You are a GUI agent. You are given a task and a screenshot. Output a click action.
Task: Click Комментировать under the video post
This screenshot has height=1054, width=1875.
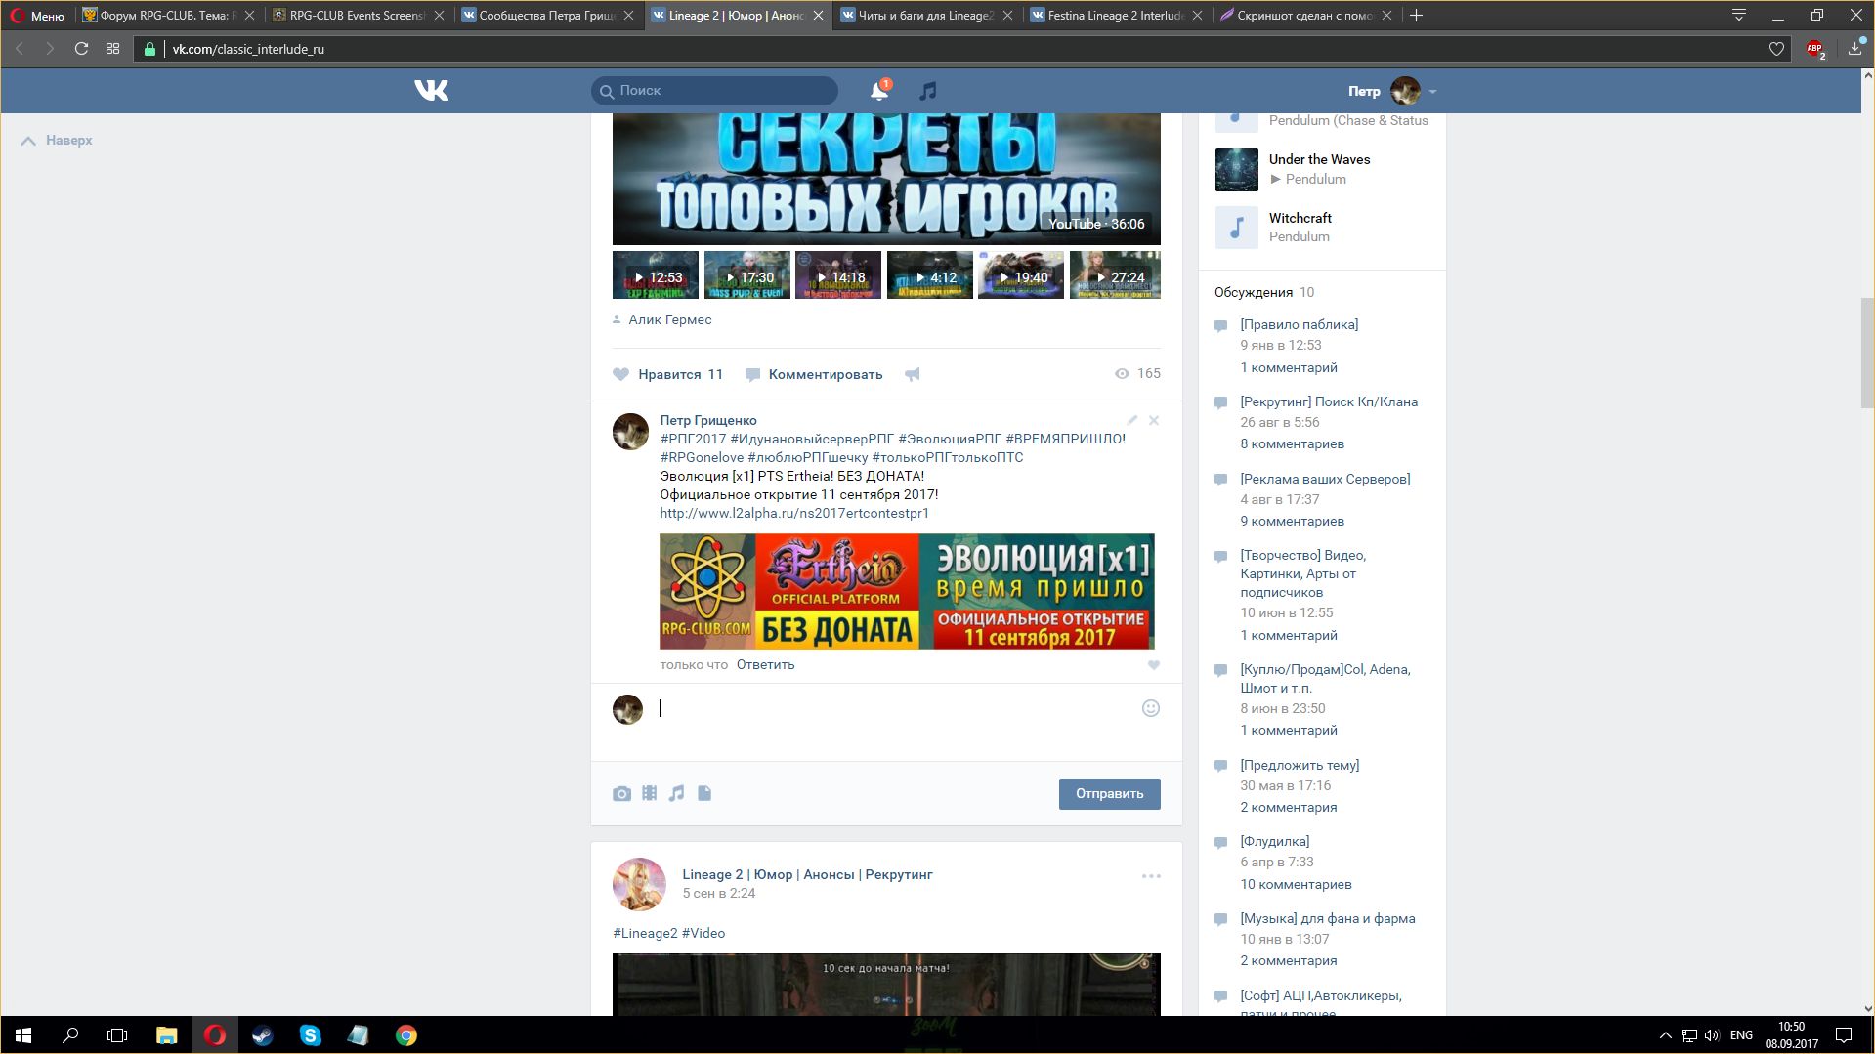point(814,374)
